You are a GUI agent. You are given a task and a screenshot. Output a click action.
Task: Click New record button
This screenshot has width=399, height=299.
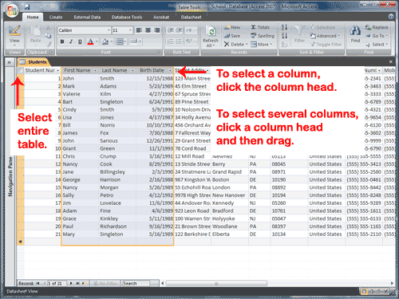coord(232,27)
